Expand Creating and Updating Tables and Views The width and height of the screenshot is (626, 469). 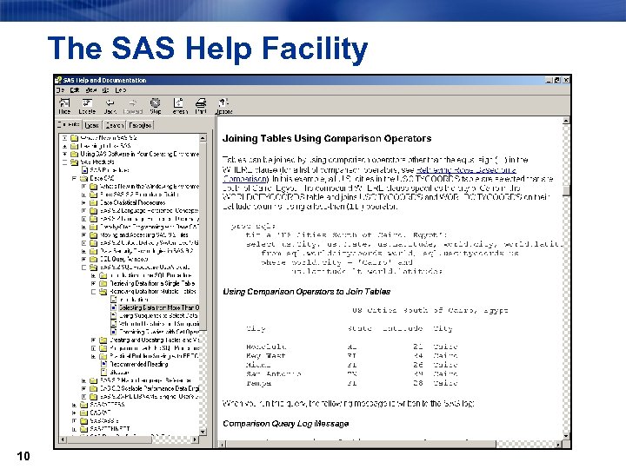93,340
